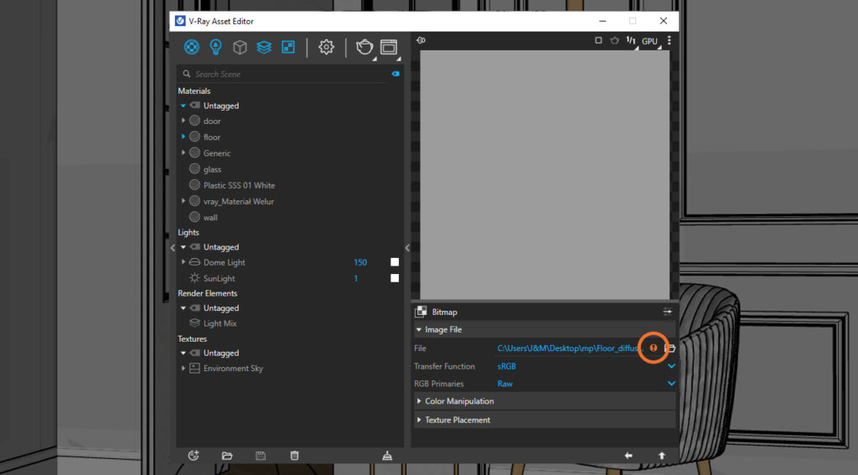The height and width of the screenshot is (475, 858).
Task: Open the Render Elements layers icon
Action: click(264, 47)
